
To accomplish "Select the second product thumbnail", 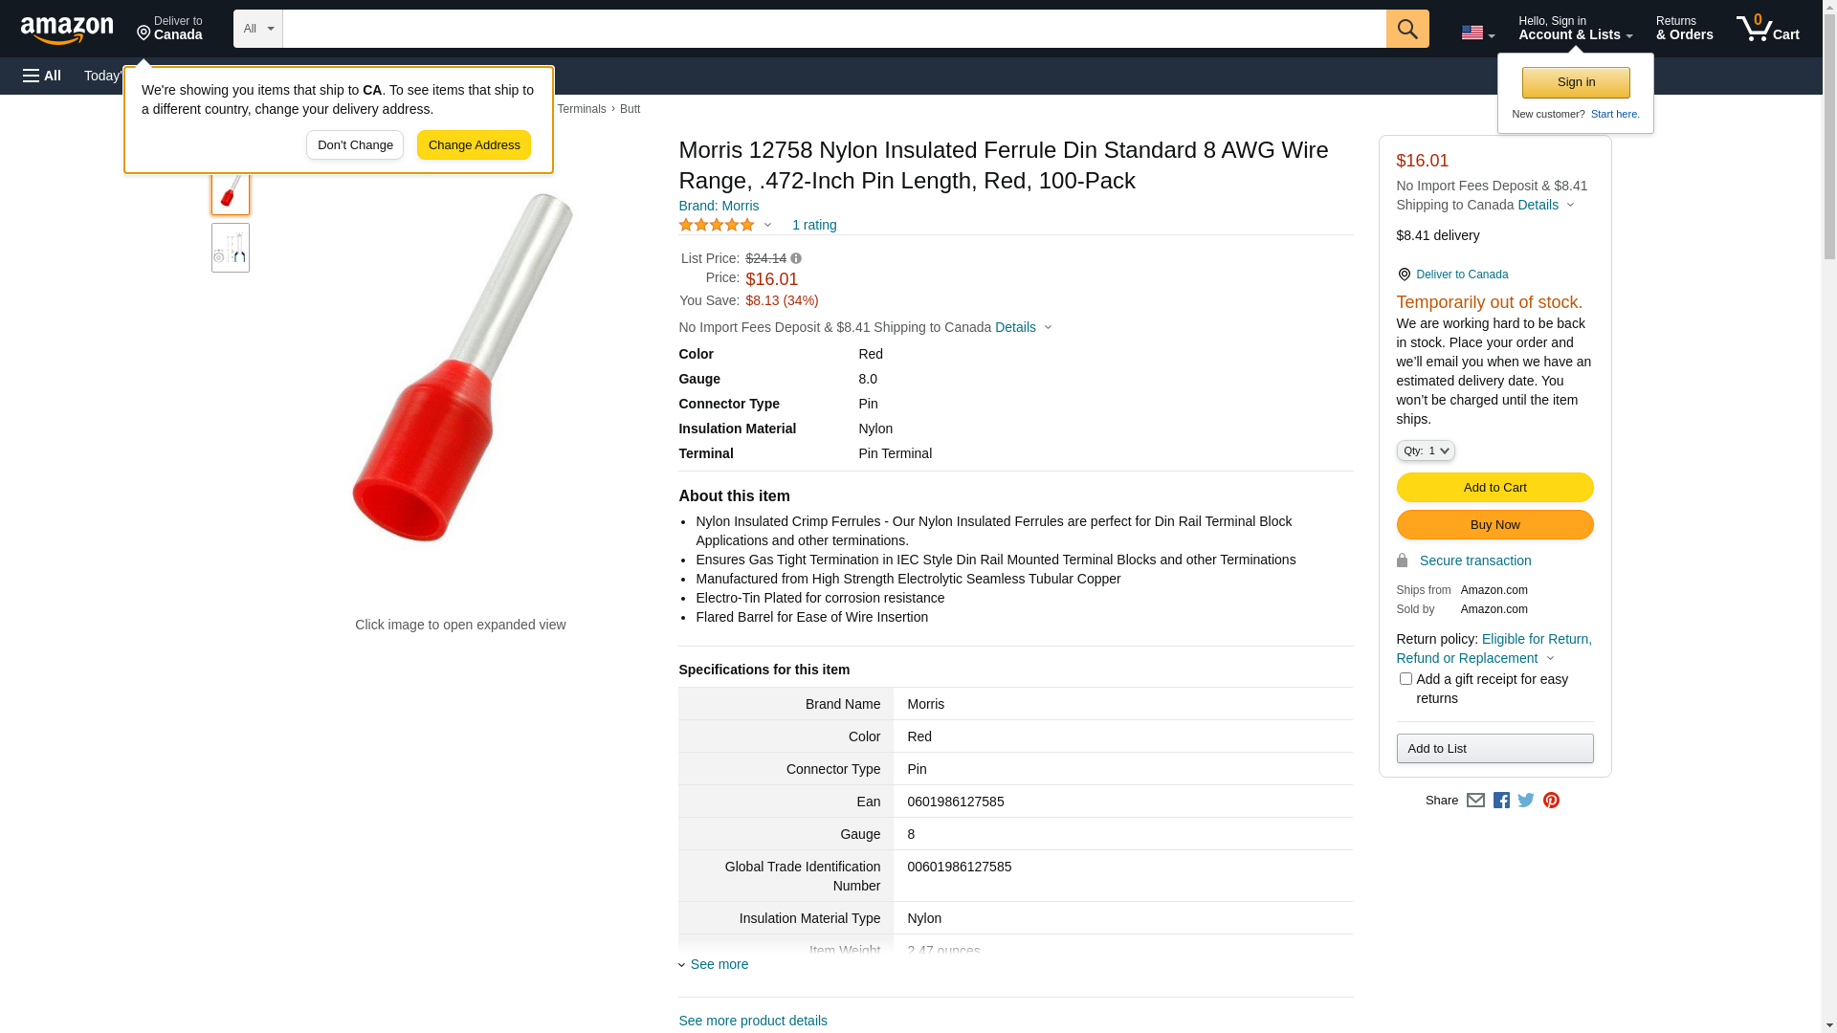I will (x=231, y=249).
